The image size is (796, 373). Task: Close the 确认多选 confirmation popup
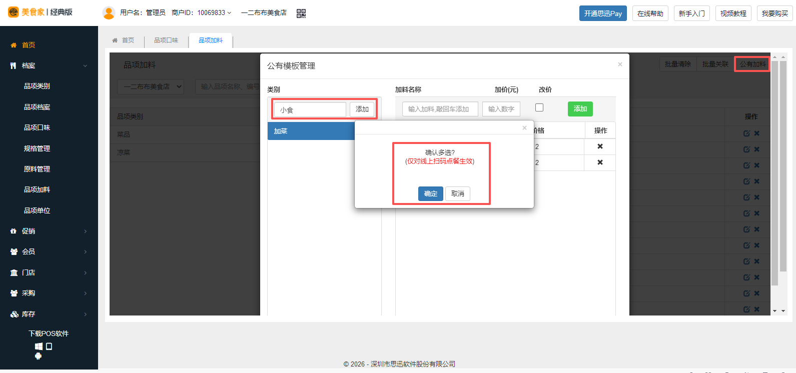pyautogui.click(x=524, y=128)
